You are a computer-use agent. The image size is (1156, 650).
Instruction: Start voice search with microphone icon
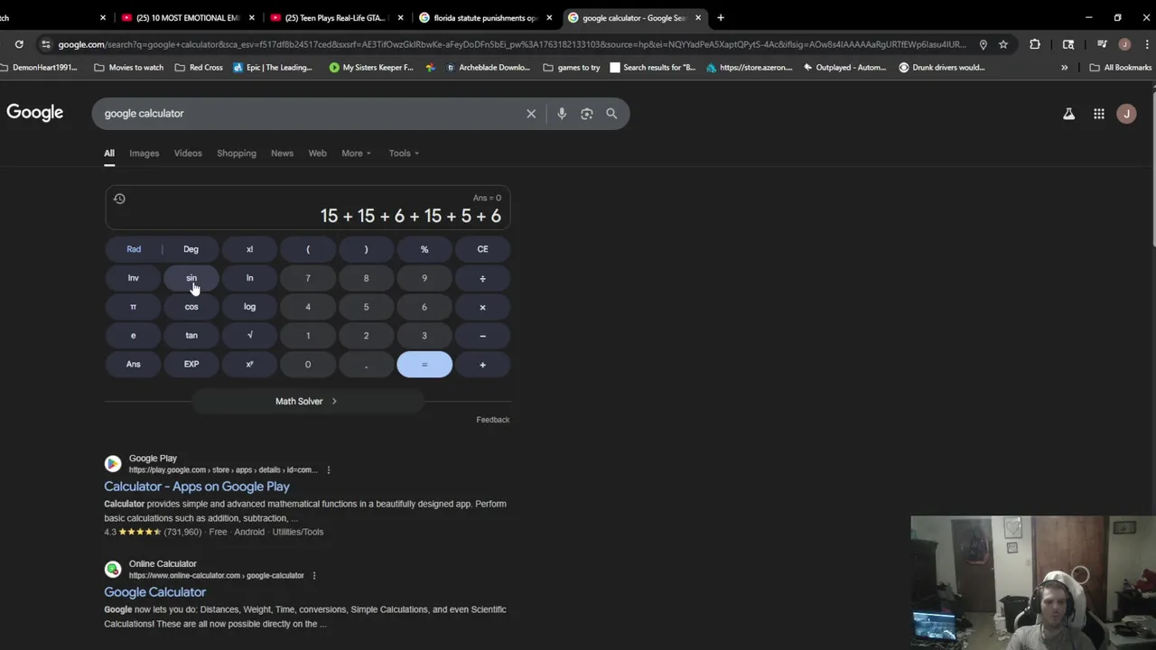pos(562,114)
